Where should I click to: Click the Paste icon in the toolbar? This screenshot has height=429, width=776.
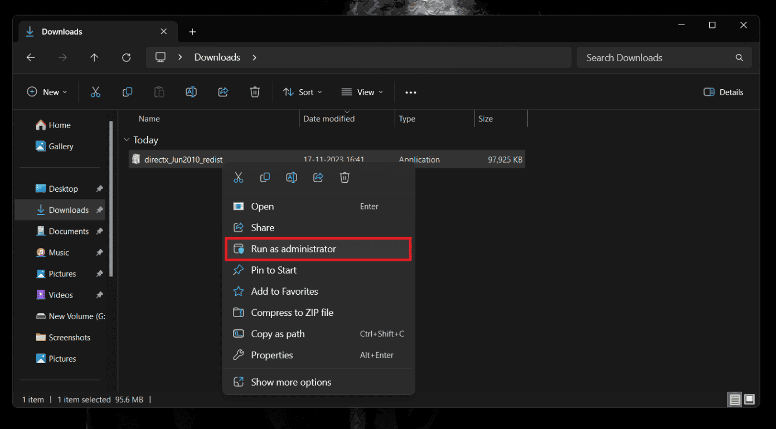coord(159,92)
